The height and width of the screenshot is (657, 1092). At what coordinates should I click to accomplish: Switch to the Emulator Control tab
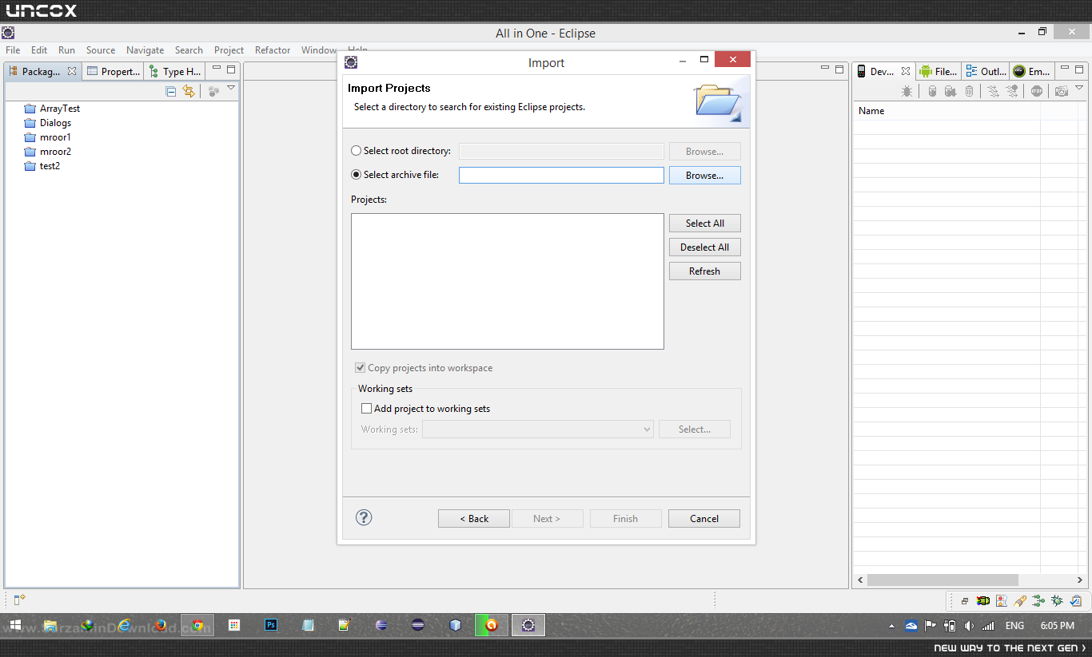coord(1032,72)
